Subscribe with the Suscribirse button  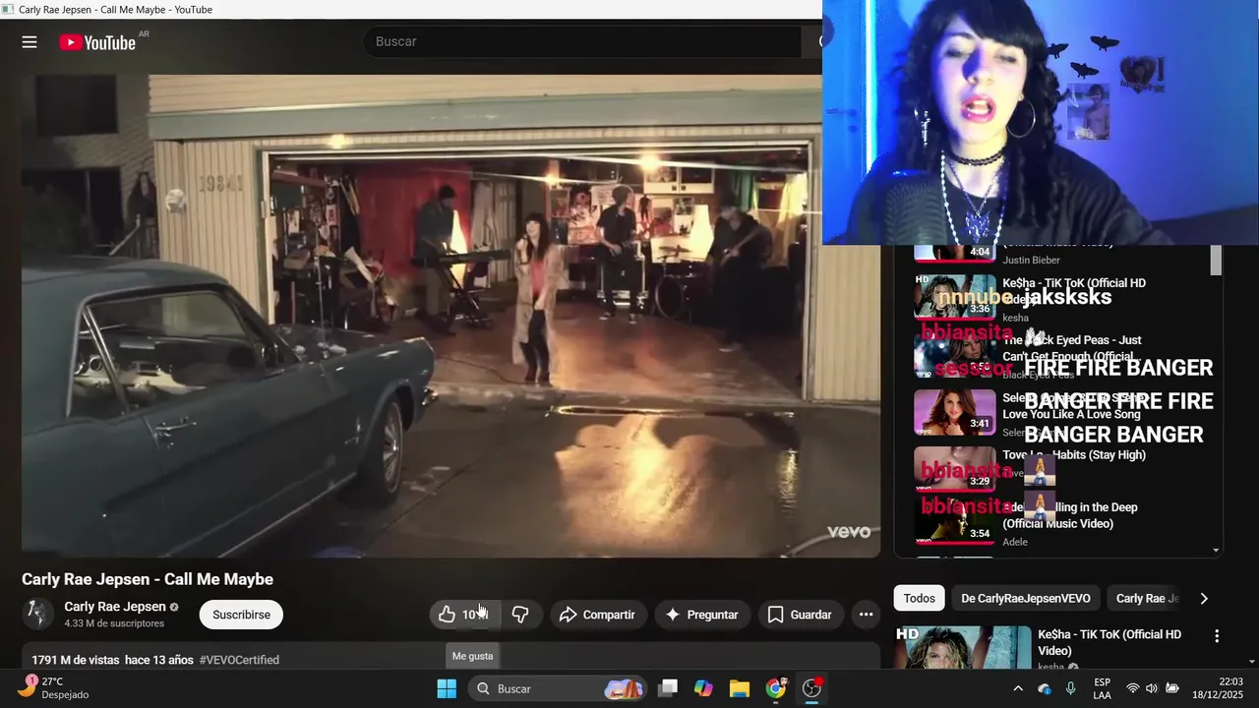[241, 615]
